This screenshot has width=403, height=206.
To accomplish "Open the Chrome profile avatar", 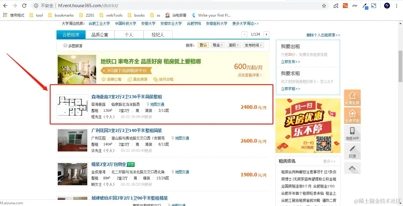I will pos(387,6).
